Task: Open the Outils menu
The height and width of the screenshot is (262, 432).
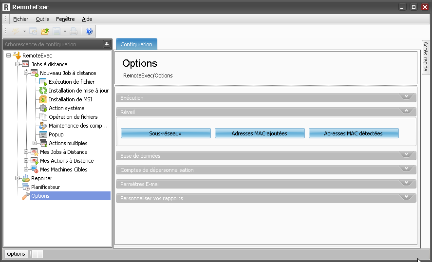Action: click(x=42, y=19)
